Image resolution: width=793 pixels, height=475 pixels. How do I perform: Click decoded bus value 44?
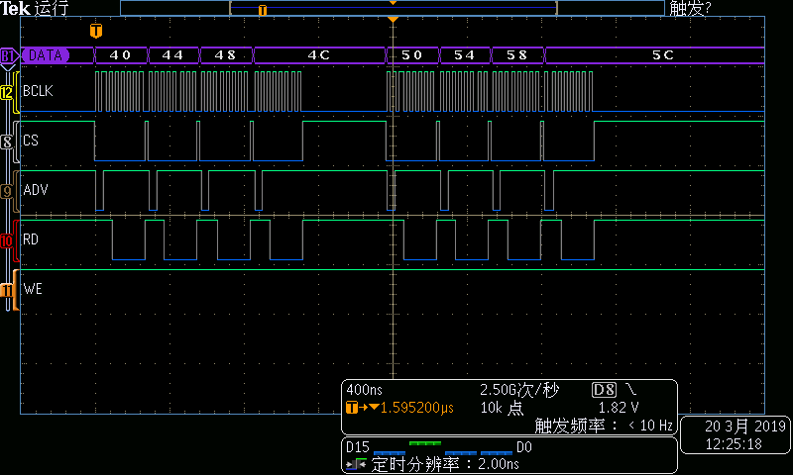click(x=172, y=55)
